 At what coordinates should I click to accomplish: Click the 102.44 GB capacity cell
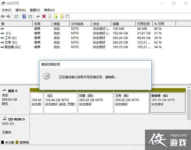pos(120,33)
